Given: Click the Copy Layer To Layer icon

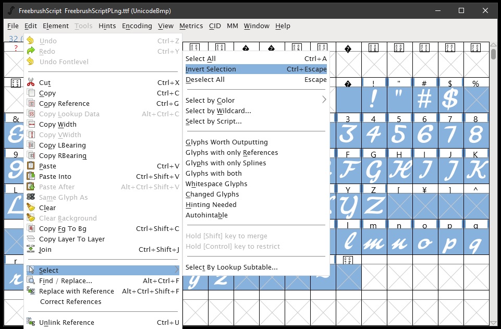Looking at the screenshot, I should point(31,239).
